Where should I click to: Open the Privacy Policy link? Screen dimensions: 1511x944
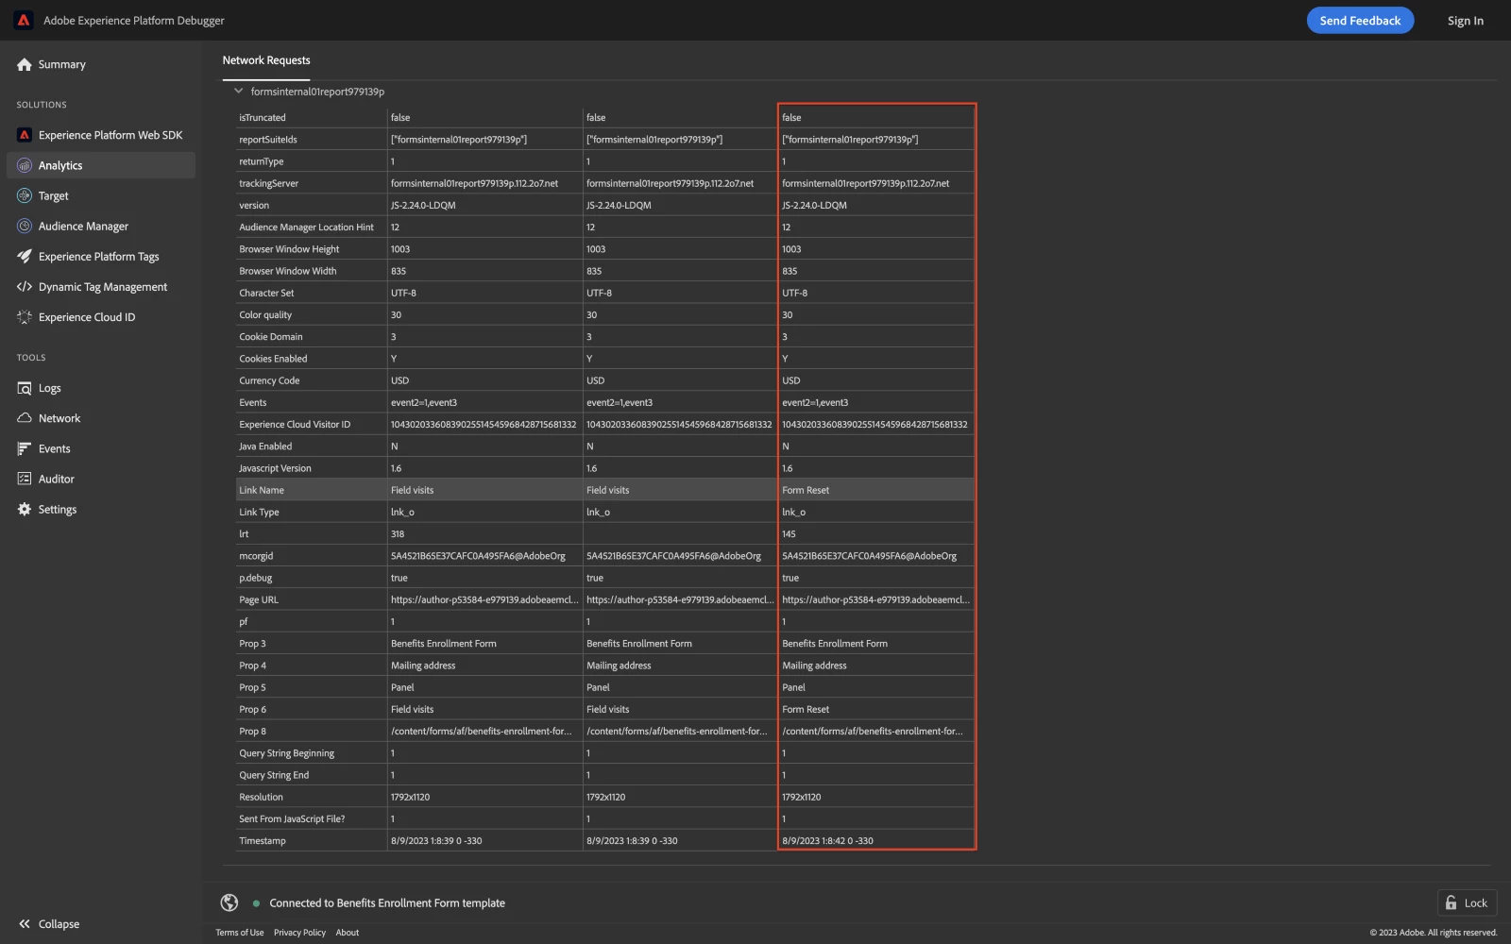(x=299, y=933)
